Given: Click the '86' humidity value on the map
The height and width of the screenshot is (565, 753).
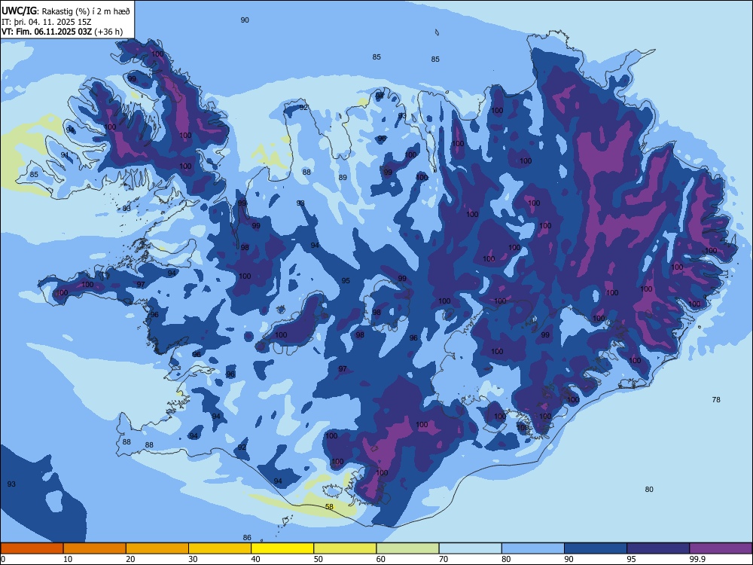Looking at the screenshot, I should pyautogui.click(x=247, y=538).
